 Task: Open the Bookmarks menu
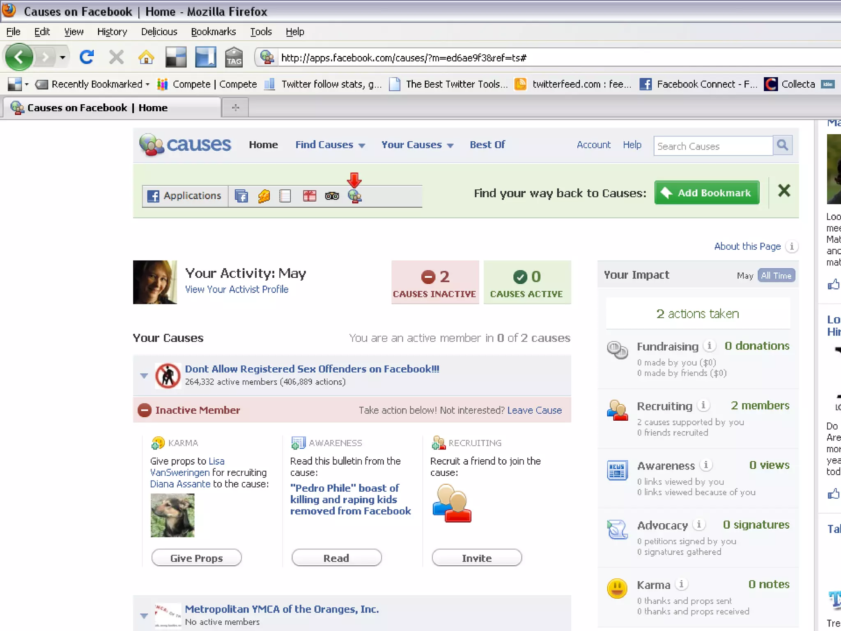[x=213, y=32]
